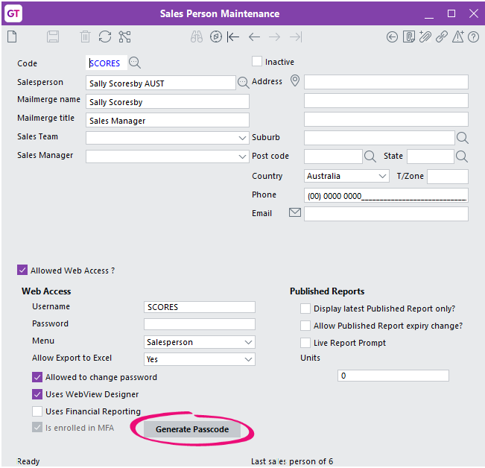Go to previous record left arrow
The image size is (485, 468).
click(254, 37)
